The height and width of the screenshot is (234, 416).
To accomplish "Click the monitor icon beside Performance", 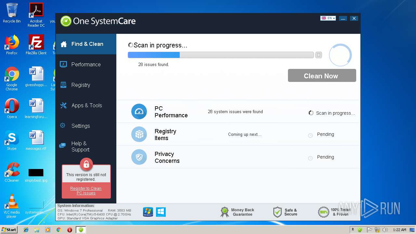I will 63,64.
